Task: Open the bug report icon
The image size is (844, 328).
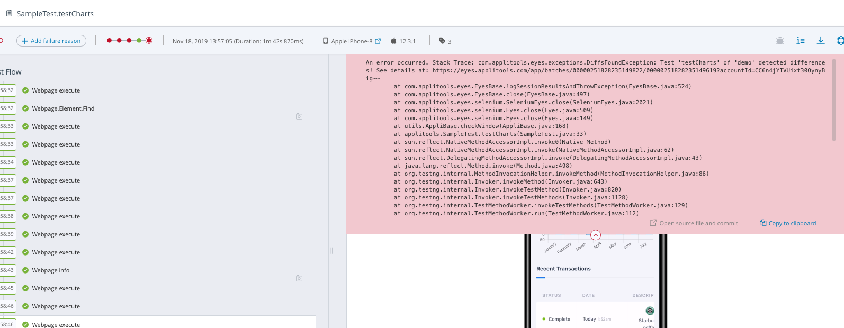Action: pos(779,41)
